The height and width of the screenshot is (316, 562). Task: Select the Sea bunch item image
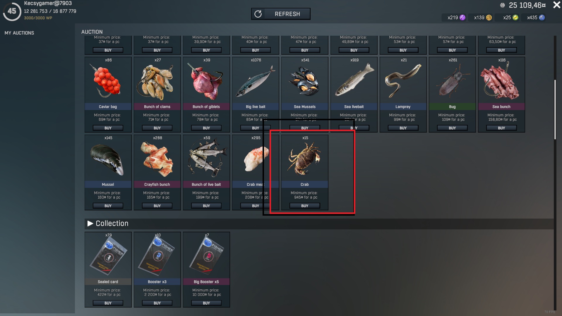(501, 82)
